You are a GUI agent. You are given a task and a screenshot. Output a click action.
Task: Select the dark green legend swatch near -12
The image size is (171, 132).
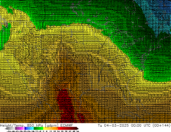pyautogui.click(x=35, y=128)
